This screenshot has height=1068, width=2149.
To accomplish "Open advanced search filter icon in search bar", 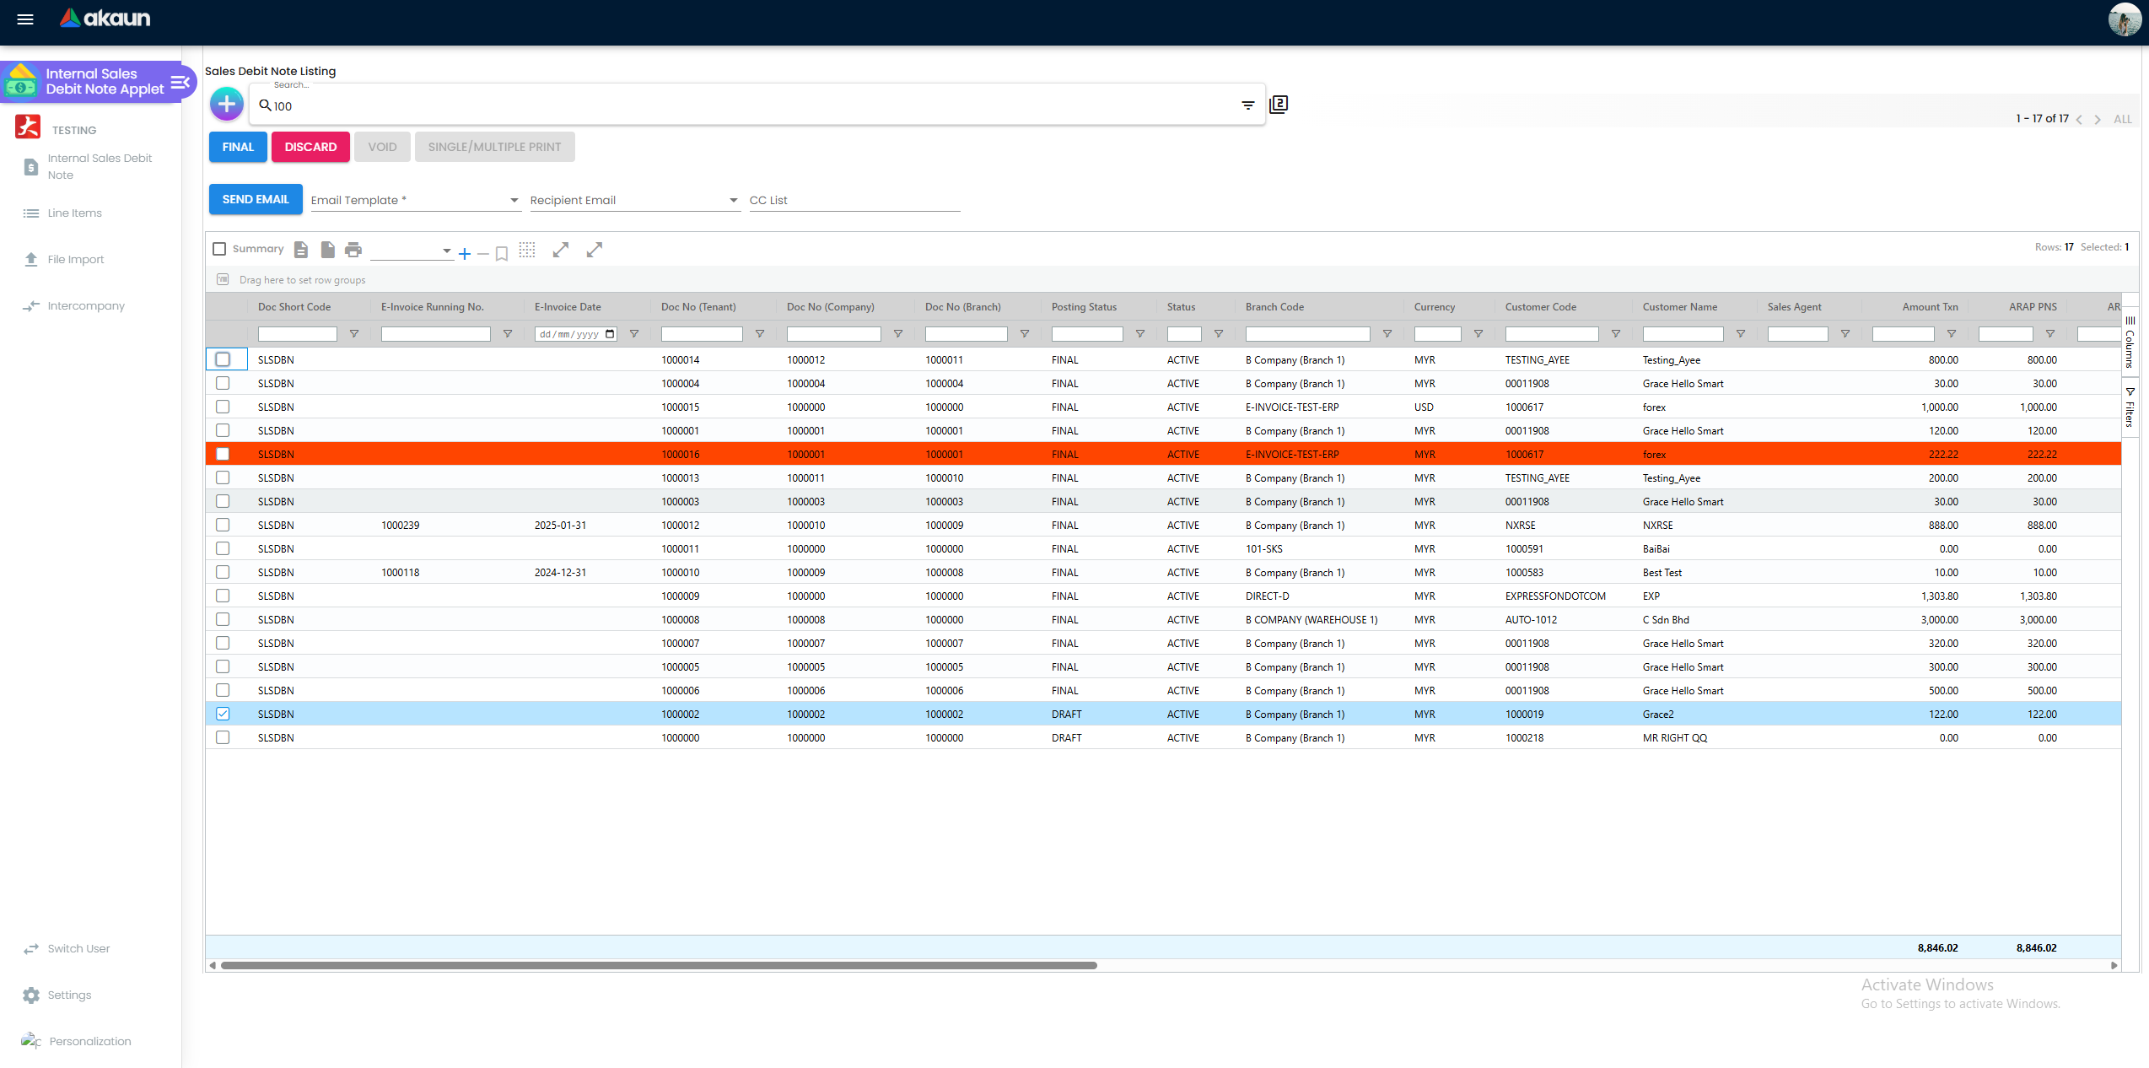I will tap(1247, 105).
